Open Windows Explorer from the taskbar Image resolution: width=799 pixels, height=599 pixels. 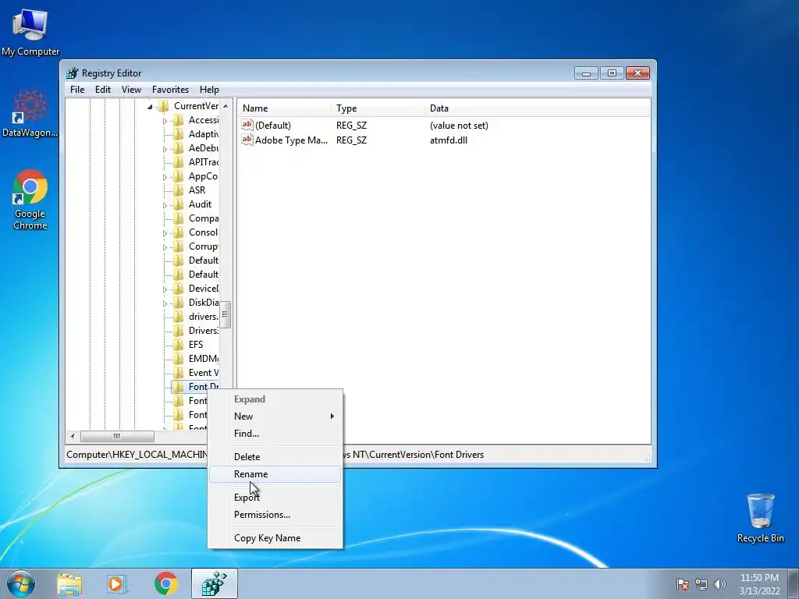(x=69, y=584)
